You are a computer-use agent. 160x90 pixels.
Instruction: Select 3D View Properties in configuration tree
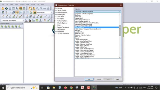pyautogui.click(x=63, y=33)
